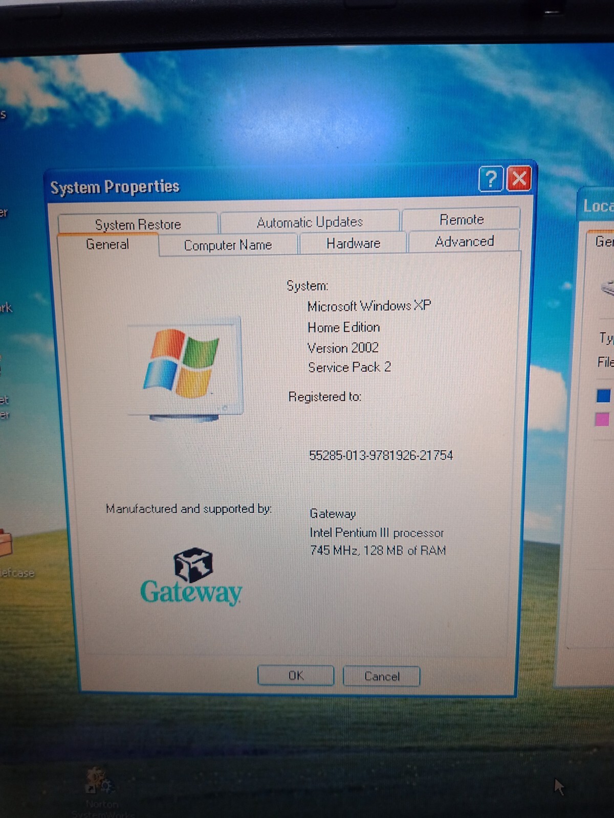Click the question mark help button
614x818 pixels.
coord(491,179)
